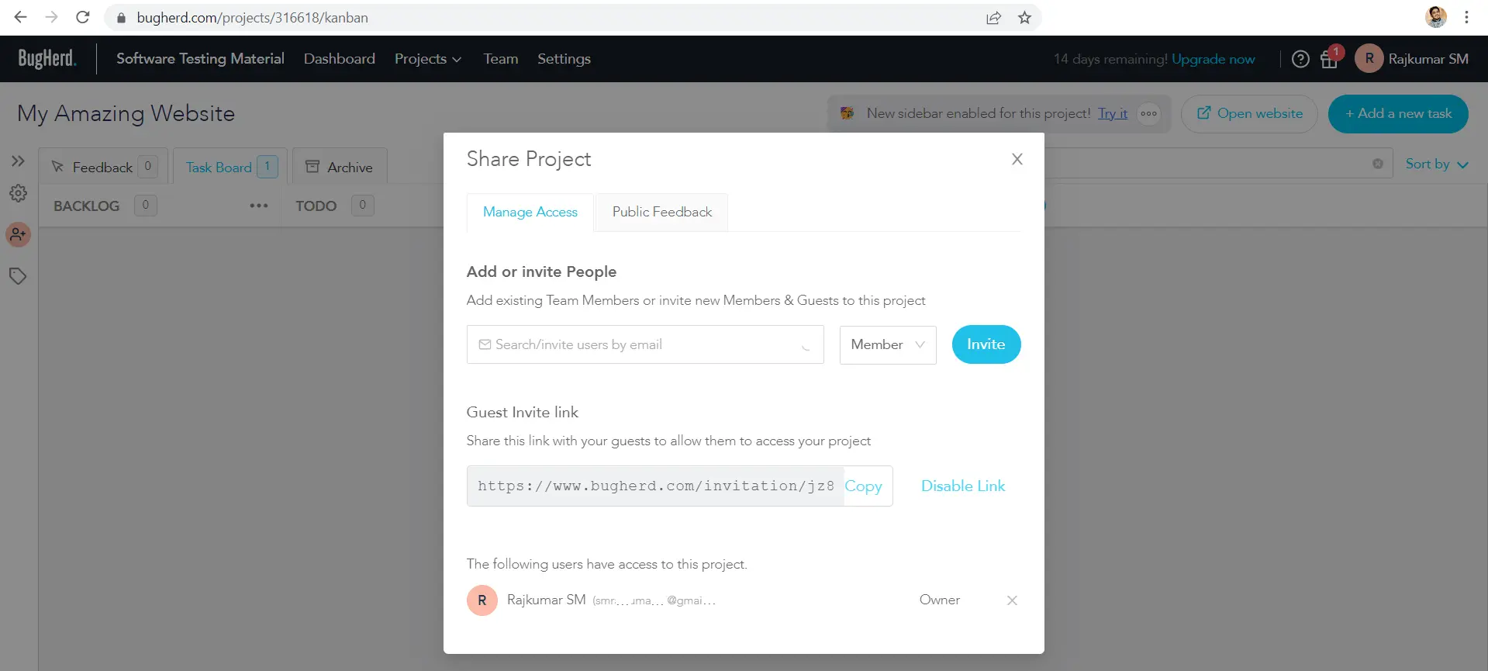Open the browser three-dot menu

click(1466, 17)
